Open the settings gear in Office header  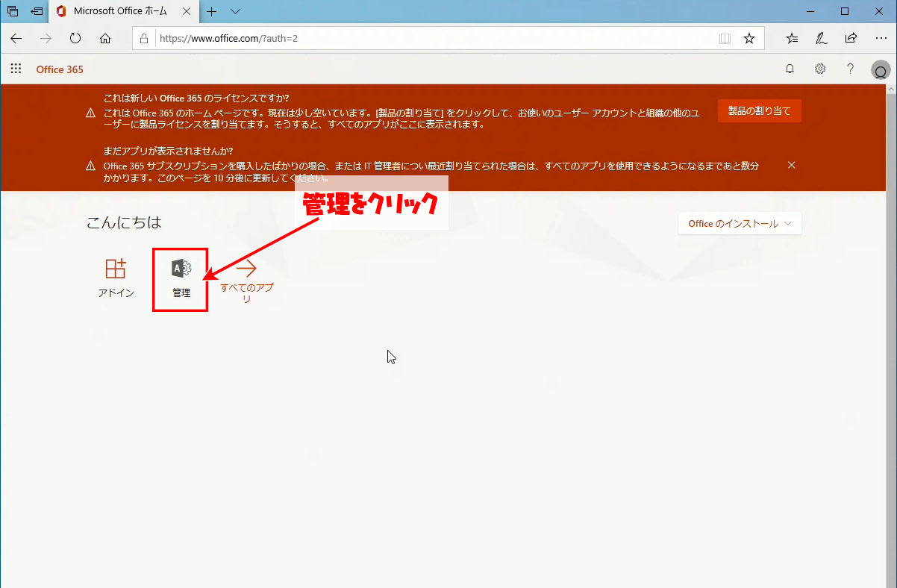(x=820, y=69)
